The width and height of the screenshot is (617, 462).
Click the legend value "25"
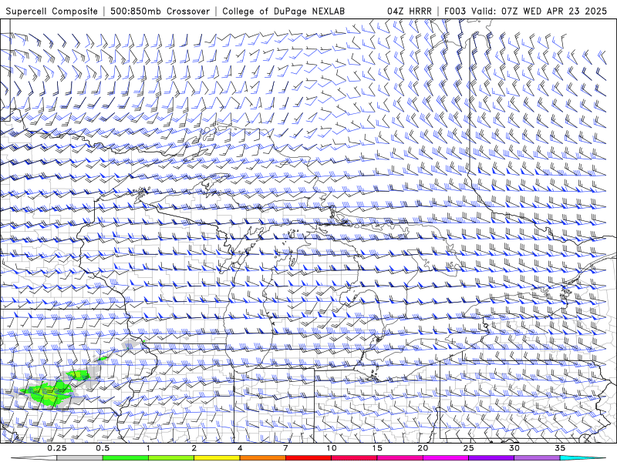(469, 448)
